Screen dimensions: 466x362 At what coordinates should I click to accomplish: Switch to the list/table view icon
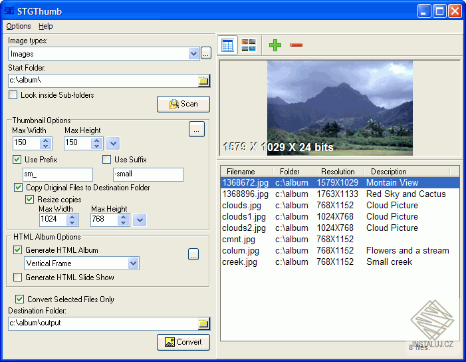[x=227, y=45]
